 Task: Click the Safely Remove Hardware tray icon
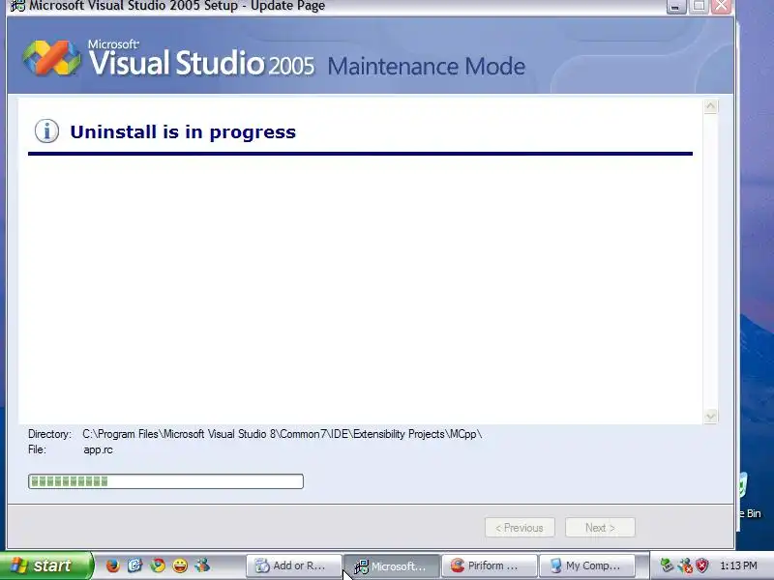click(668, 565)
